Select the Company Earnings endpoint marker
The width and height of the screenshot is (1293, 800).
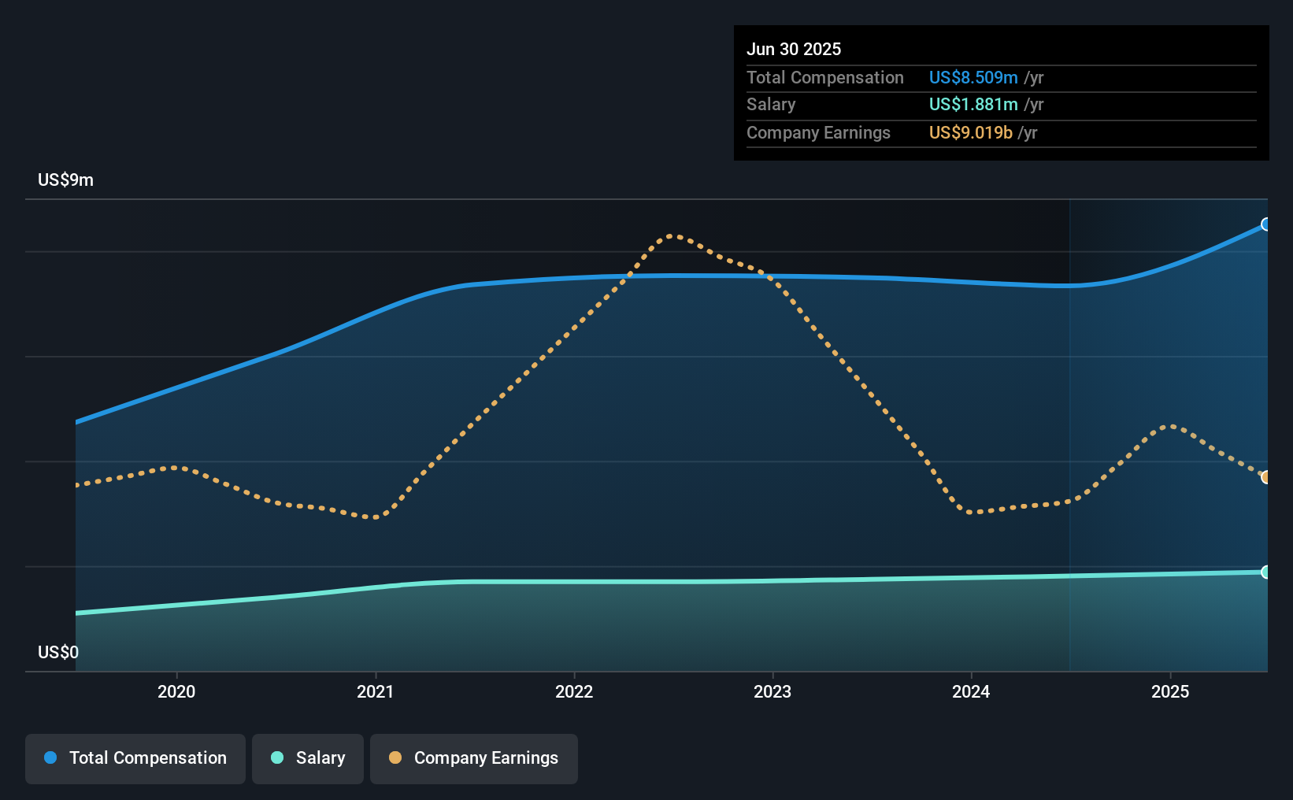click(1265, 477)
